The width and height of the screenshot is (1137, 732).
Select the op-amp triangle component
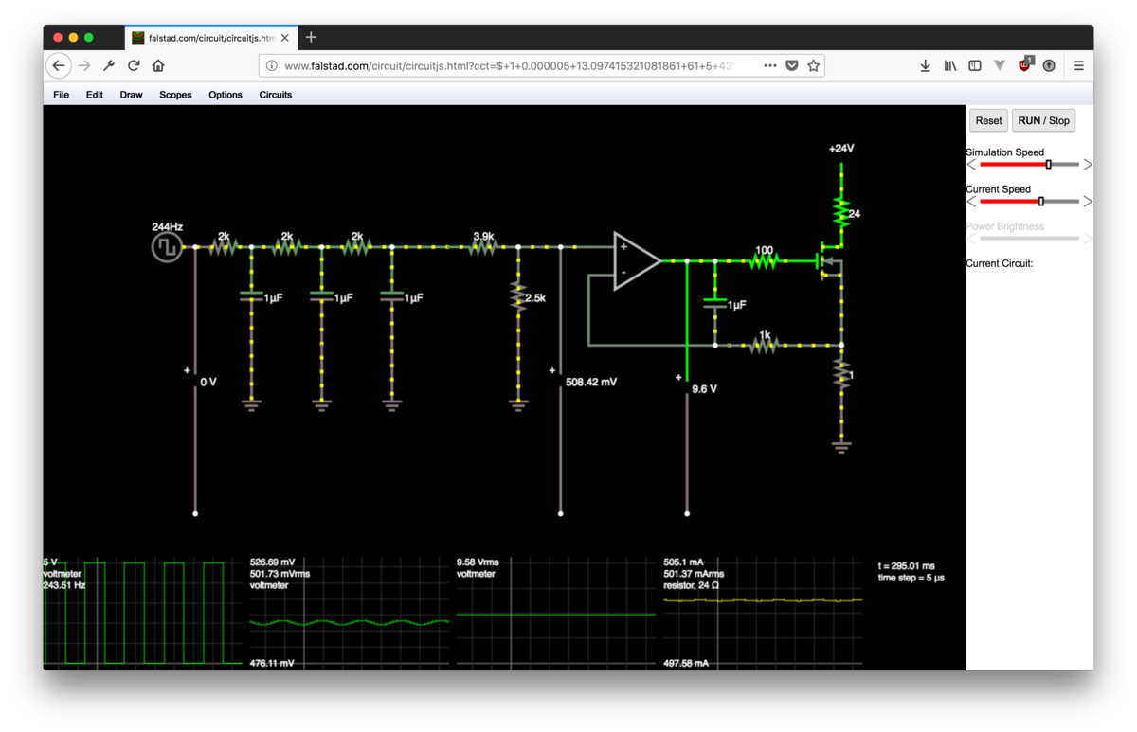[637, 259]
